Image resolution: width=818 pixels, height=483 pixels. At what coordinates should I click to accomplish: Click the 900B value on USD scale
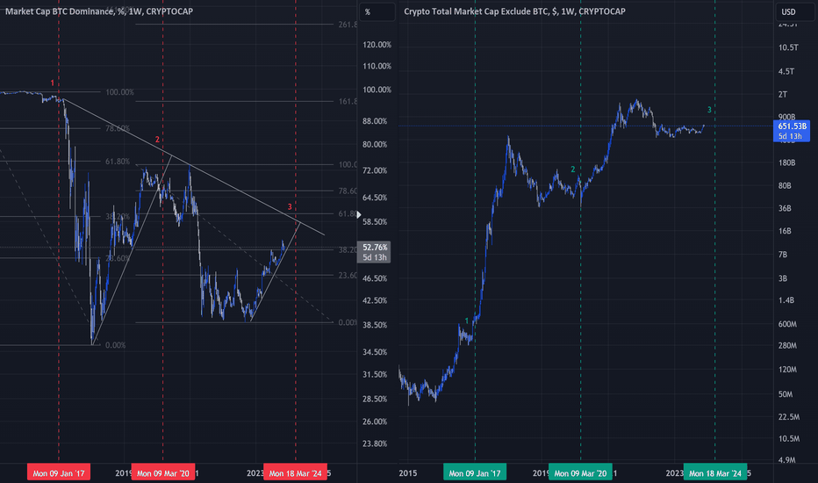[786, 117]
